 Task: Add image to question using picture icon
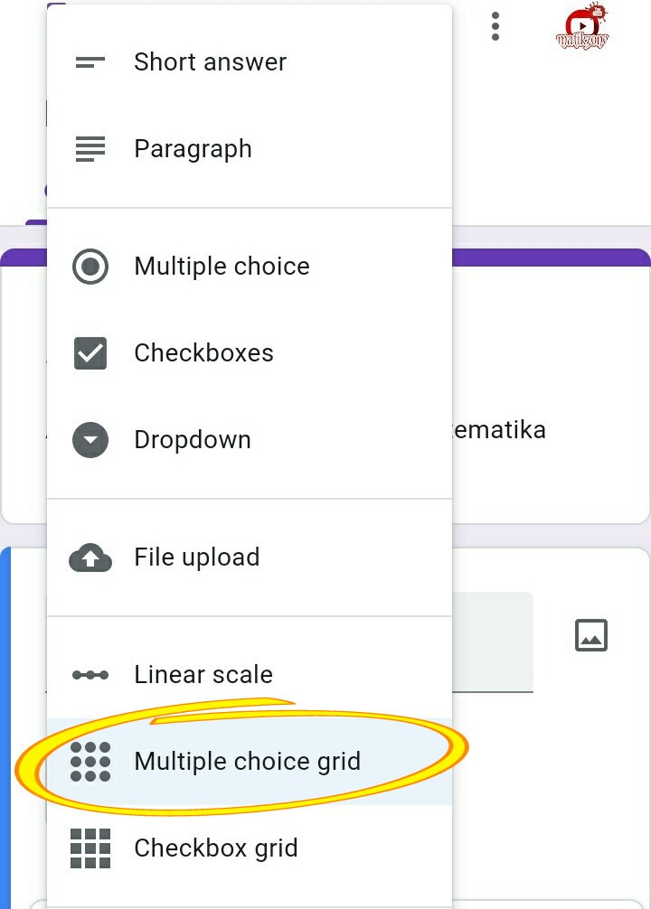click(x=591, y=635)
